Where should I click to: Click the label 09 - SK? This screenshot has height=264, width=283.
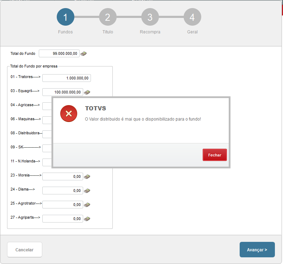click(x=26, y=147)
